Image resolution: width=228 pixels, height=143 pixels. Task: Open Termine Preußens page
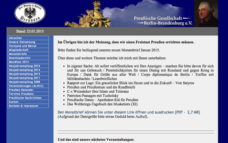[x=28, y=94]
